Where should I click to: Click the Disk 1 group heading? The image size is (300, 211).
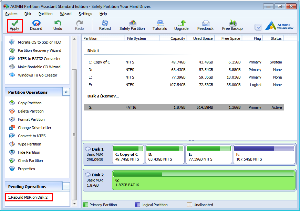(x=93, y=51)
